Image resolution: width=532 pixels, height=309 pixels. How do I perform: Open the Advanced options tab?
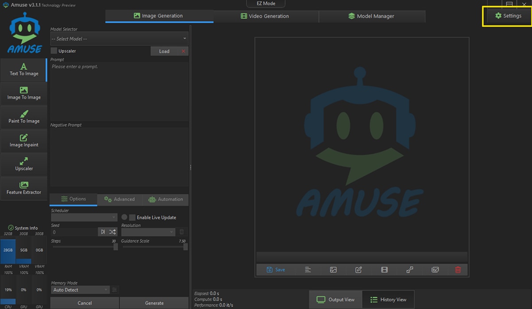[119, 199]
